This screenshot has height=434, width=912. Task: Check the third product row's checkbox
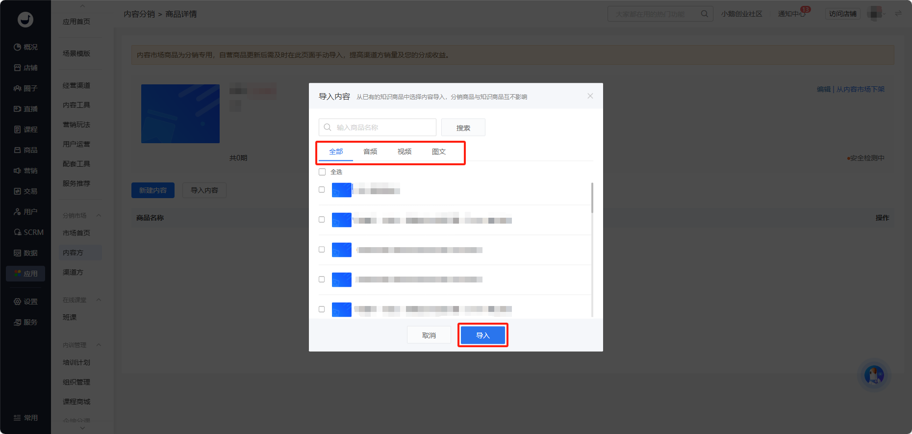tap(322, 250)
